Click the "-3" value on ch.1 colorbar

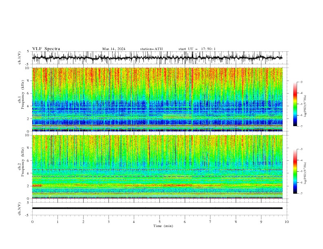(301, 82)
